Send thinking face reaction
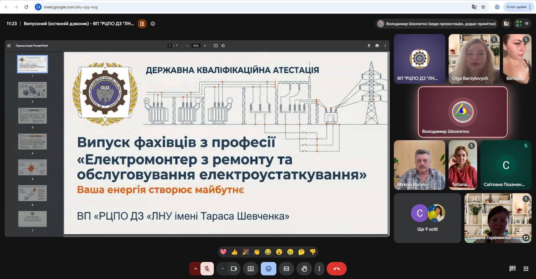The height and width of the screenshot is (279, 536). (x=301, y=252)
